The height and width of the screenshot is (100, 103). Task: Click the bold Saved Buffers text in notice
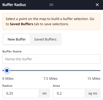[21, 24]
